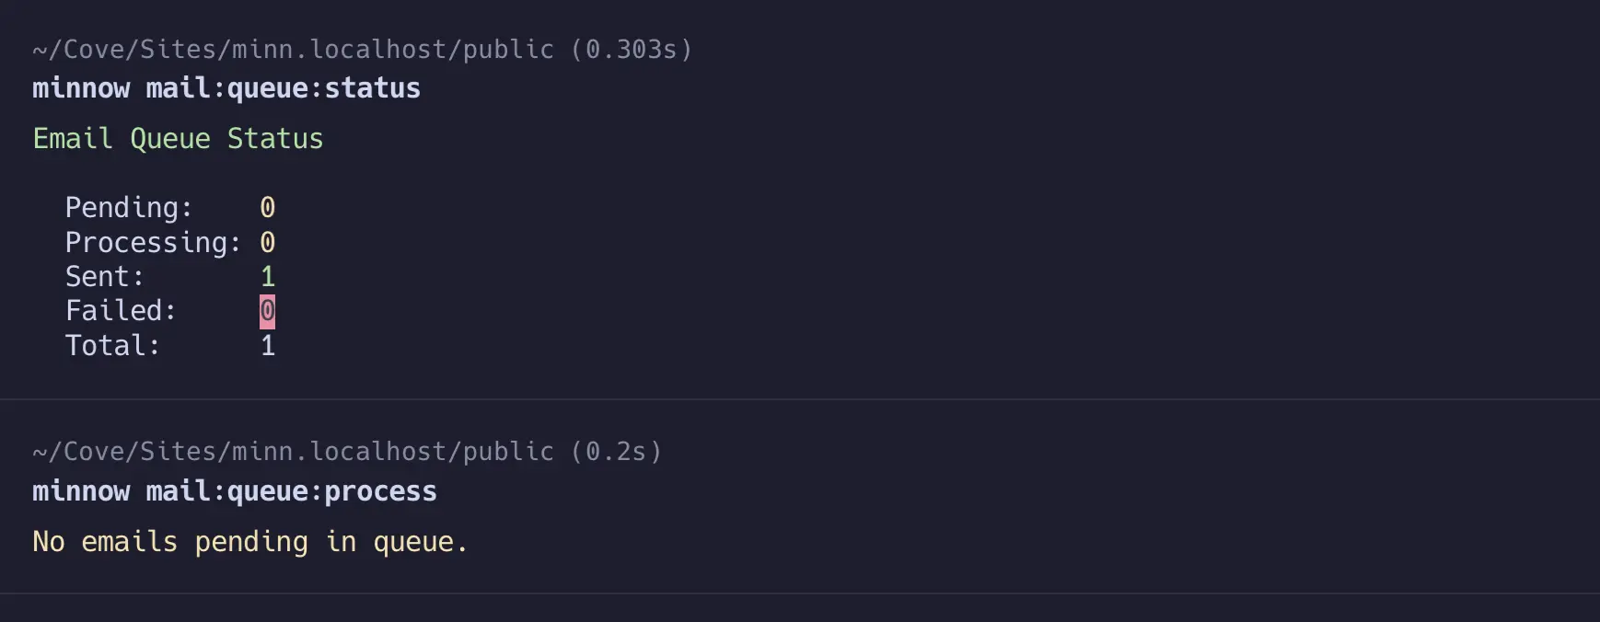This screenshot has width=1600, height=622.
Task: Click the mail:queue:process command text
Action: [x=291, y=491]
